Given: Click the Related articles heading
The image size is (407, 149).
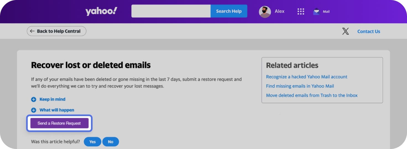Looking at the screenshot, I should [292, 65].
